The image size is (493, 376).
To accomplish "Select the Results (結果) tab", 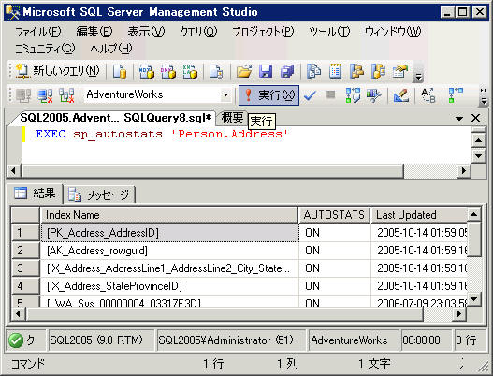I will [x=35, y=194].
